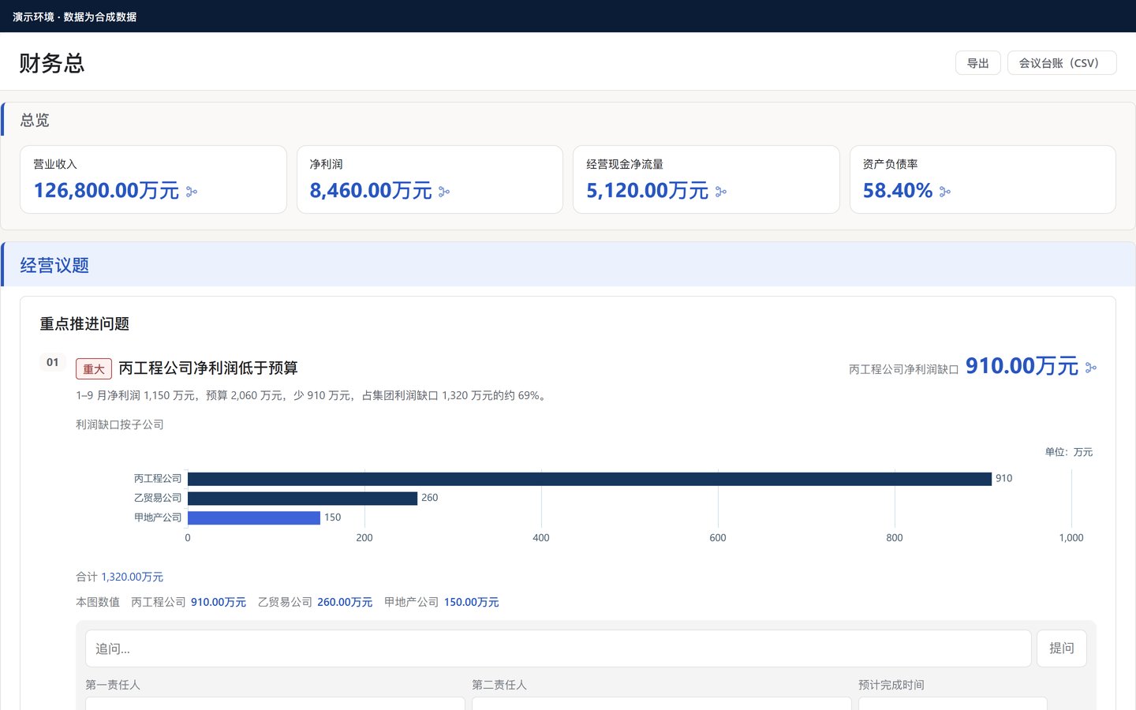Click the 1,000 tick on the chart axis

click(1071, 538)
